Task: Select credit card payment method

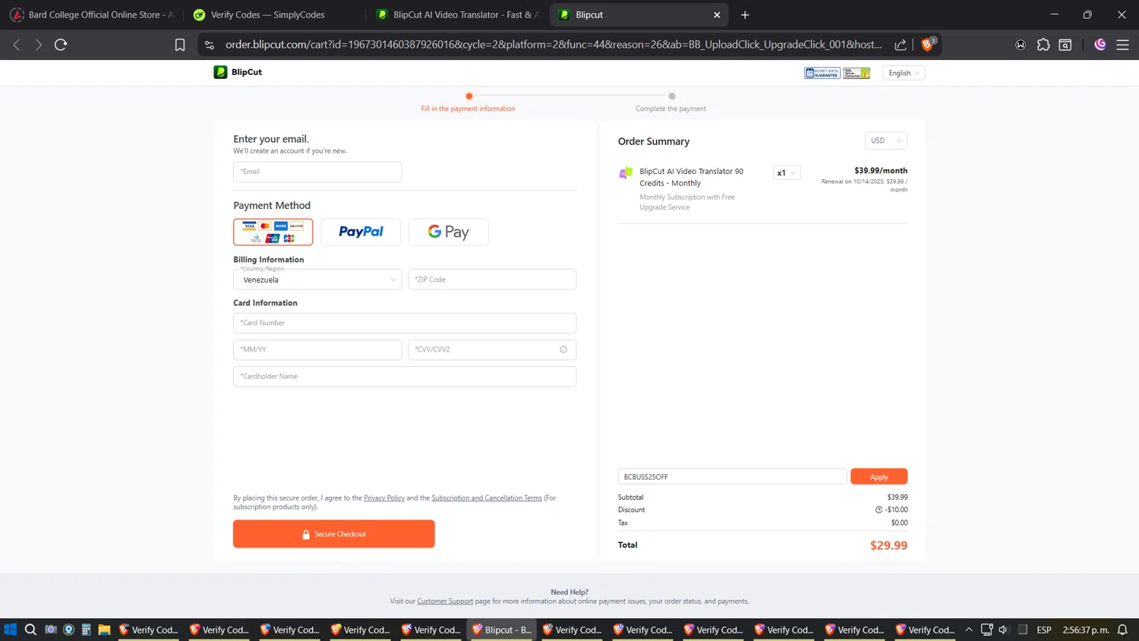Action: pyautogui.click(x=273, y=232)
